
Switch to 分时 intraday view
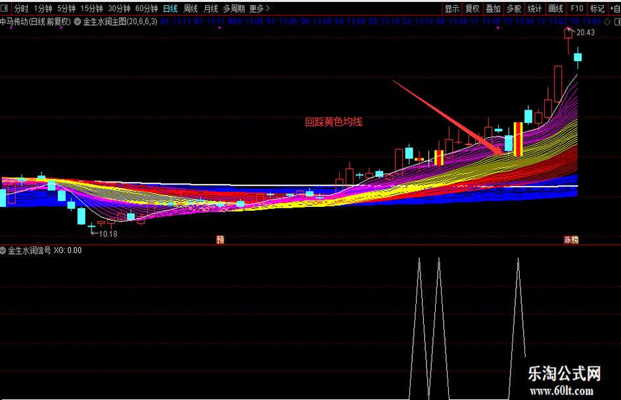pos(22,9)
